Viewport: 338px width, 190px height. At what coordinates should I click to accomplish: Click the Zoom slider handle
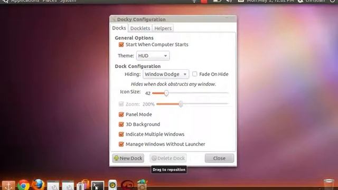click(181, 104)
